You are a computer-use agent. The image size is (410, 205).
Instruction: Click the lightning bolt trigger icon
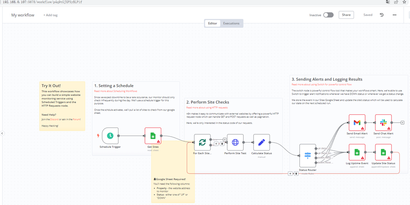(98, 135)
